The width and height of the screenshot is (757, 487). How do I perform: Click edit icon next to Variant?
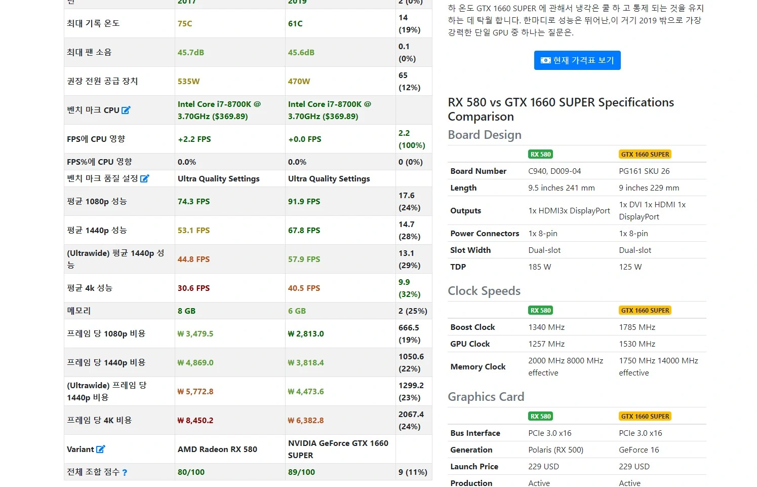[x=101, y=449]
